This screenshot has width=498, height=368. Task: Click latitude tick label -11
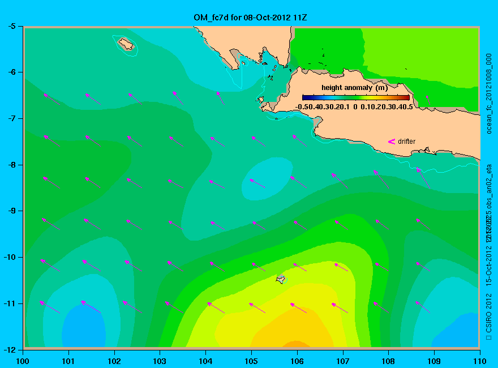coord(10,303)
